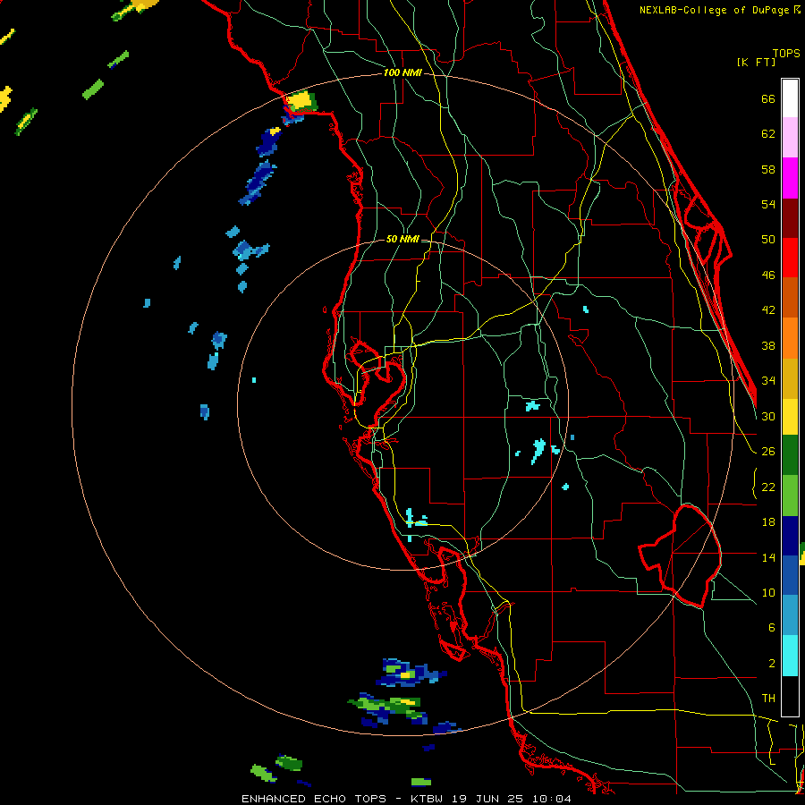Image resolution: width=805 pixels, height=805 pixels.
Task: Click the KTBW radar station identifier
Action: [427, 799]
